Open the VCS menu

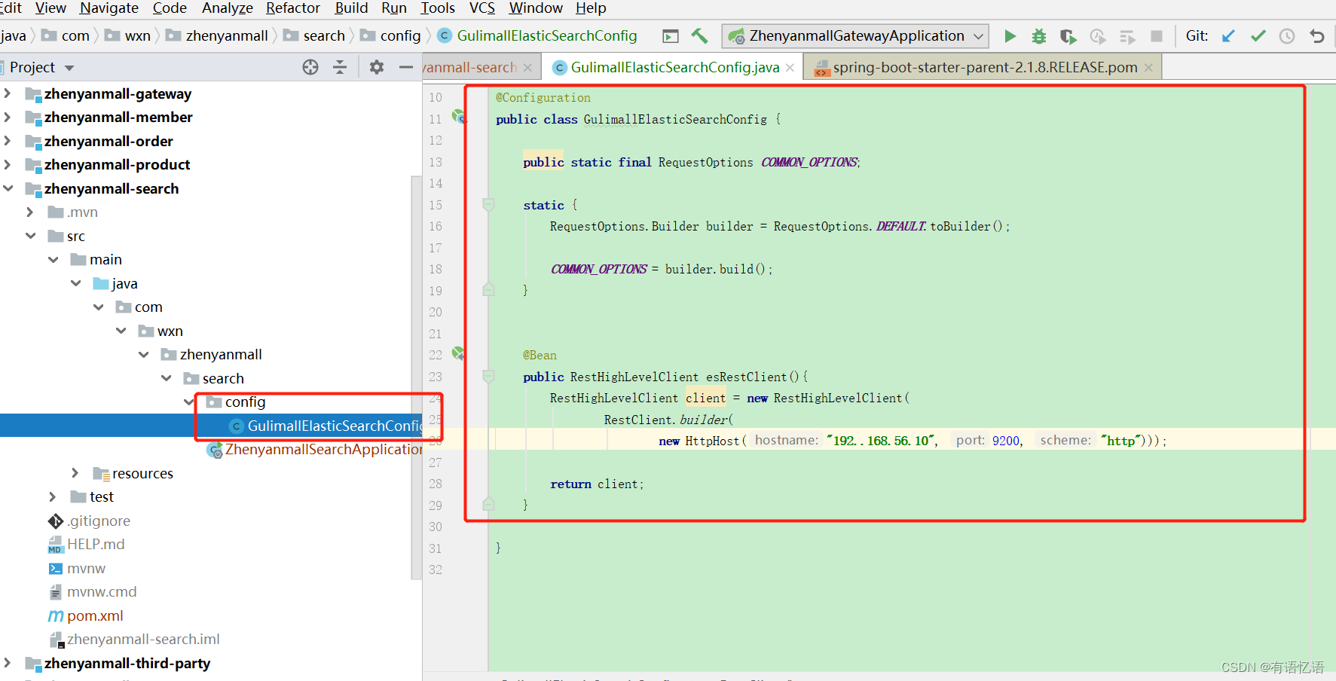point(482,8)
